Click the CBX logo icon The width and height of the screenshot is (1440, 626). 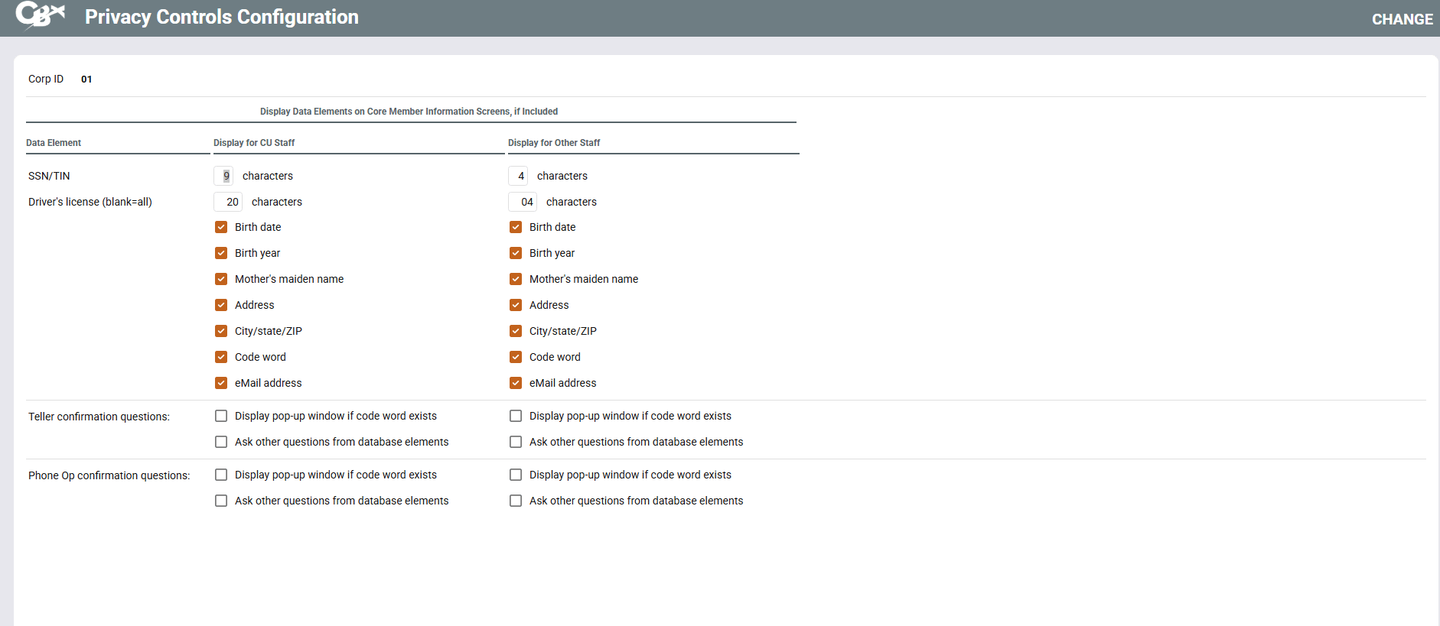click(x=40, y=15)
